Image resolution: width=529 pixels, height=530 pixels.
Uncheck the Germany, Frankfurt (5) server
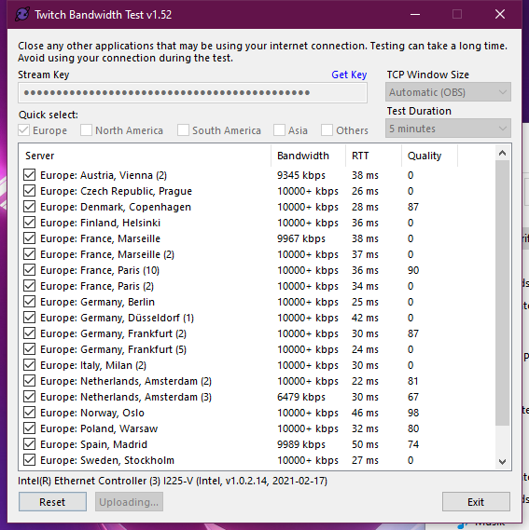click(x=30, y=349)
